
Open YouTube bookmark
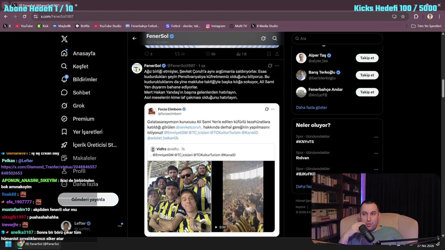[x=24, y=26]
